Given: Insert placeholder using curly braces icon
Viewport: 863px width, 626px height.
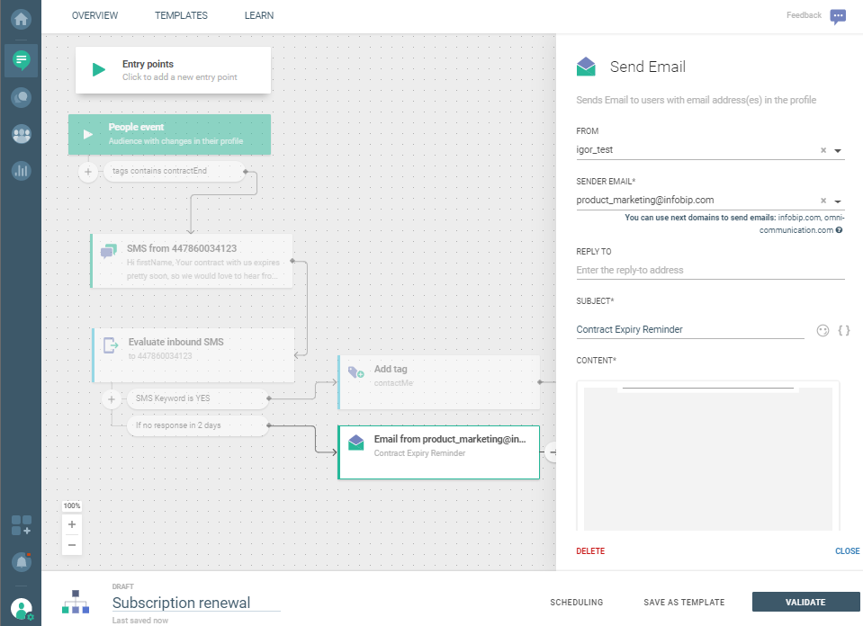Looking at the screenshot, I should [843, 330].
